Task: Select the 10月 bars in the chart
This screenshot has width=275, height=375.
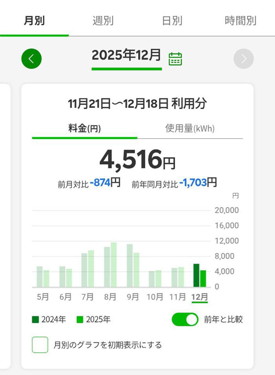Action: click(x=155, y=279)
